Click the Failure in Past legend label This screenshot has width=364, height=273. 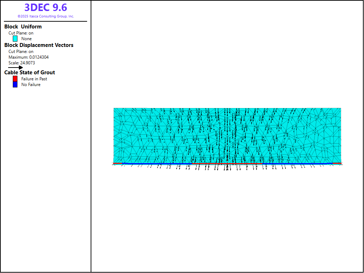[x=34, y=79]
